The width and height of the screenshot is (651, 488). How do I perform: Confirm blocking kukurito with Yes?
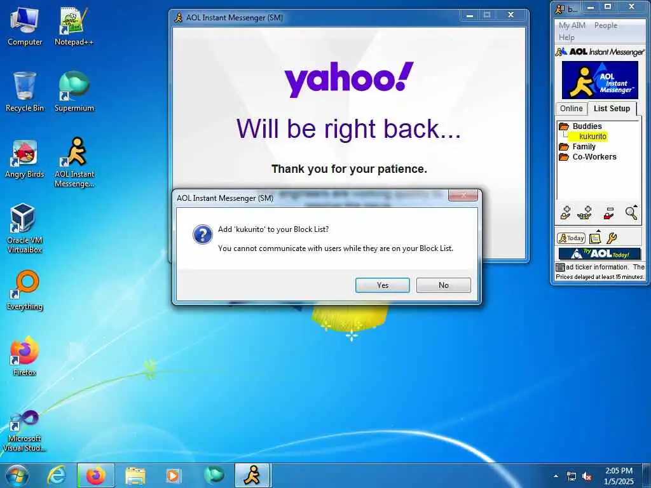(382, 285)
